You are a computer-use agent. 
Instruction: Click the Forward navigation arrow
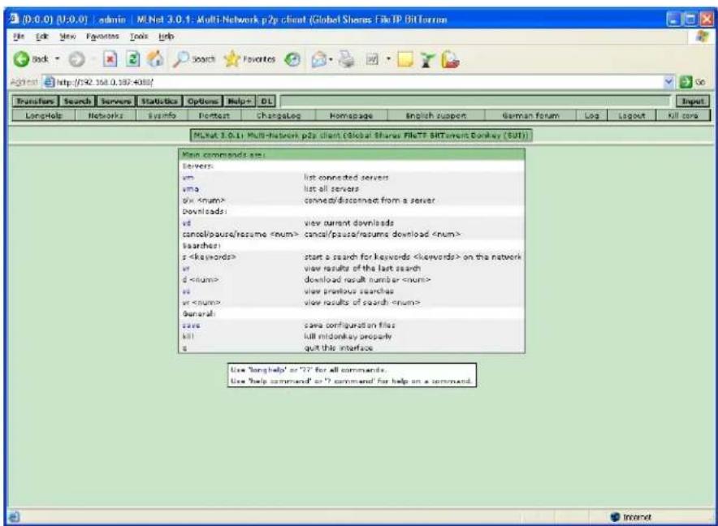coord(76,59)
